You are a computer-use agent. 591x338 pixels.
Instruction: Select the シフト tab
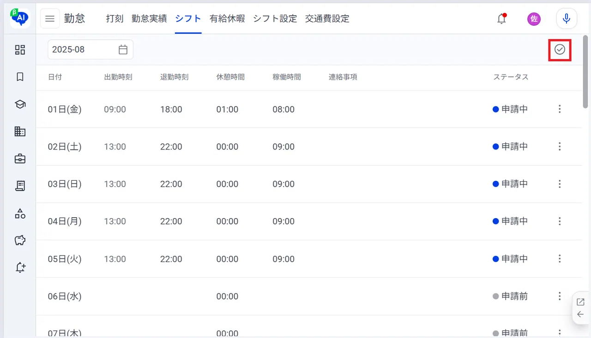[188, 19]
